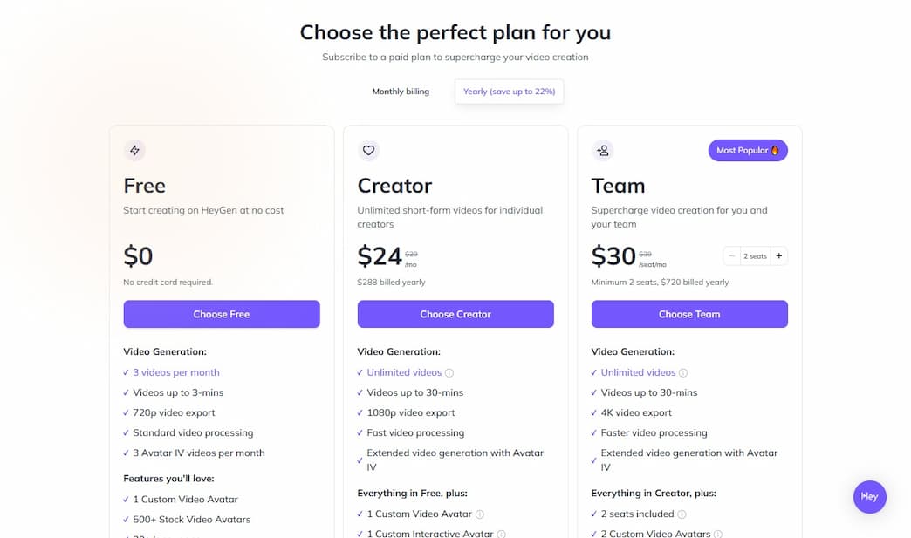Click Unlimited videos link in Creator plan
This screenshot has width=911, height=538.
click(x=404, y=372)
